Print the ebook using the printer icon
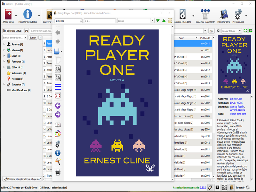The width and height of the screenshot is (256, 192). tap(58, 172)
